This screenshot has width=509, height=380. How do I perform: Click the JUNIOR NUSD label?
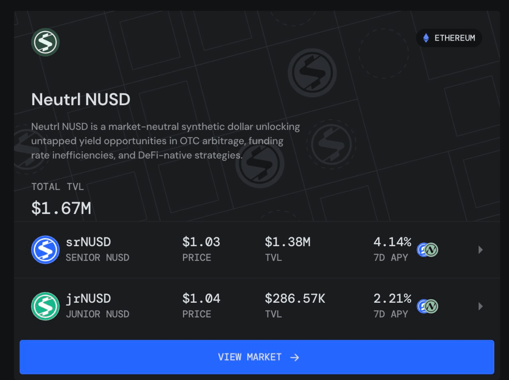pyautogui.click(x=97, y=314)
